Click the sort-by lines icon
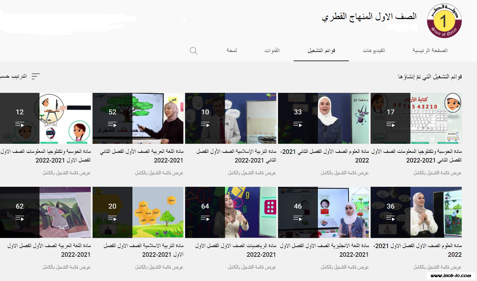477x281 pixels. tap(36, 76)
